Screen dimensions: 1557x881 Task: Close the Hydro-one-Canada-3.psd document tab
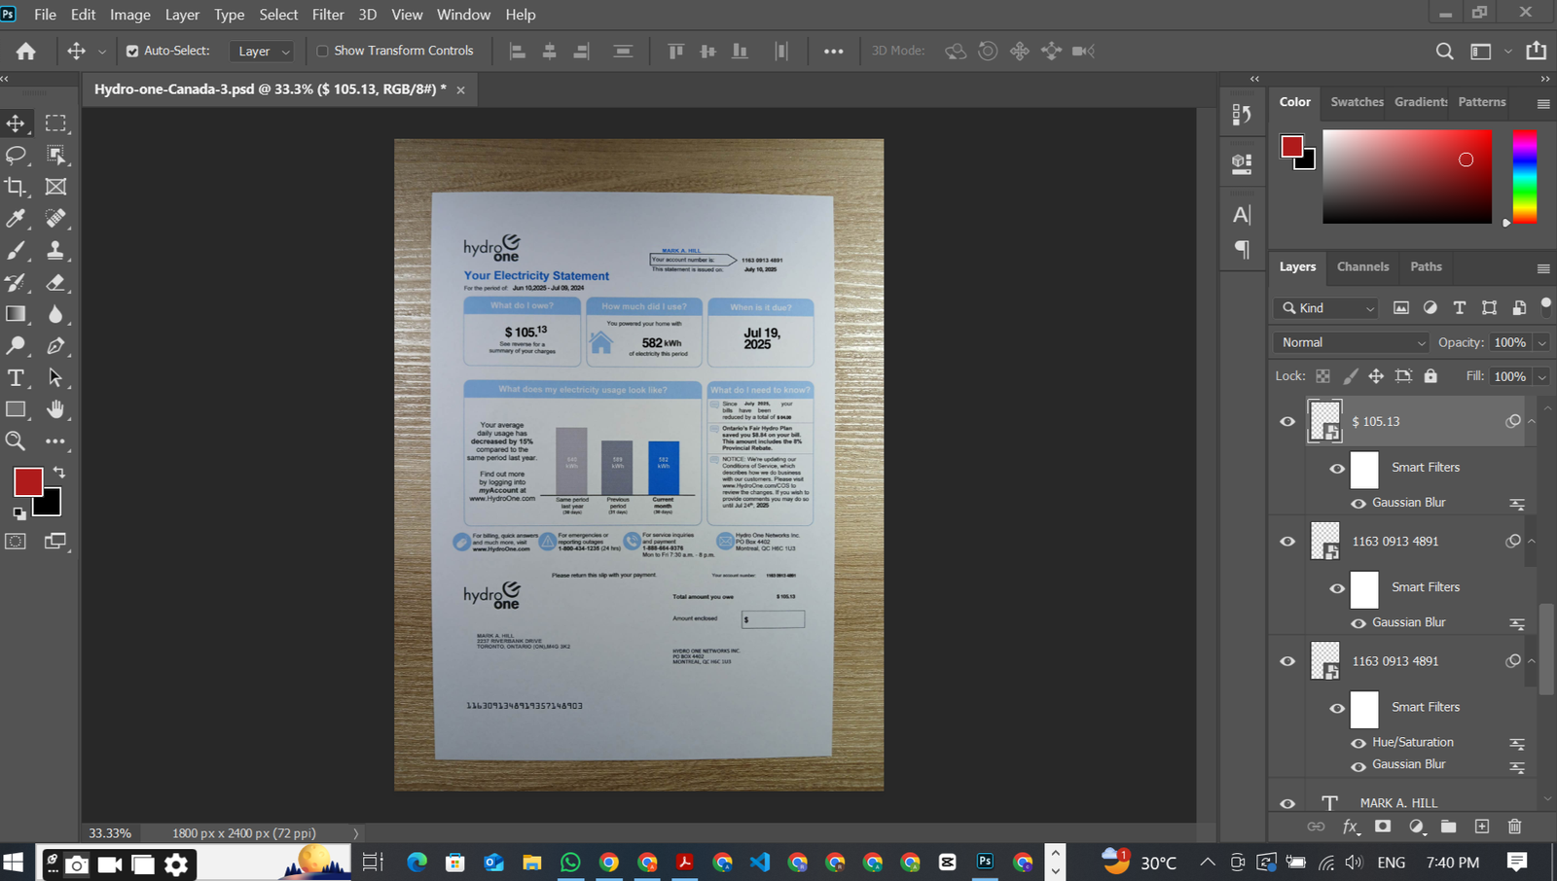coord(460,90)
